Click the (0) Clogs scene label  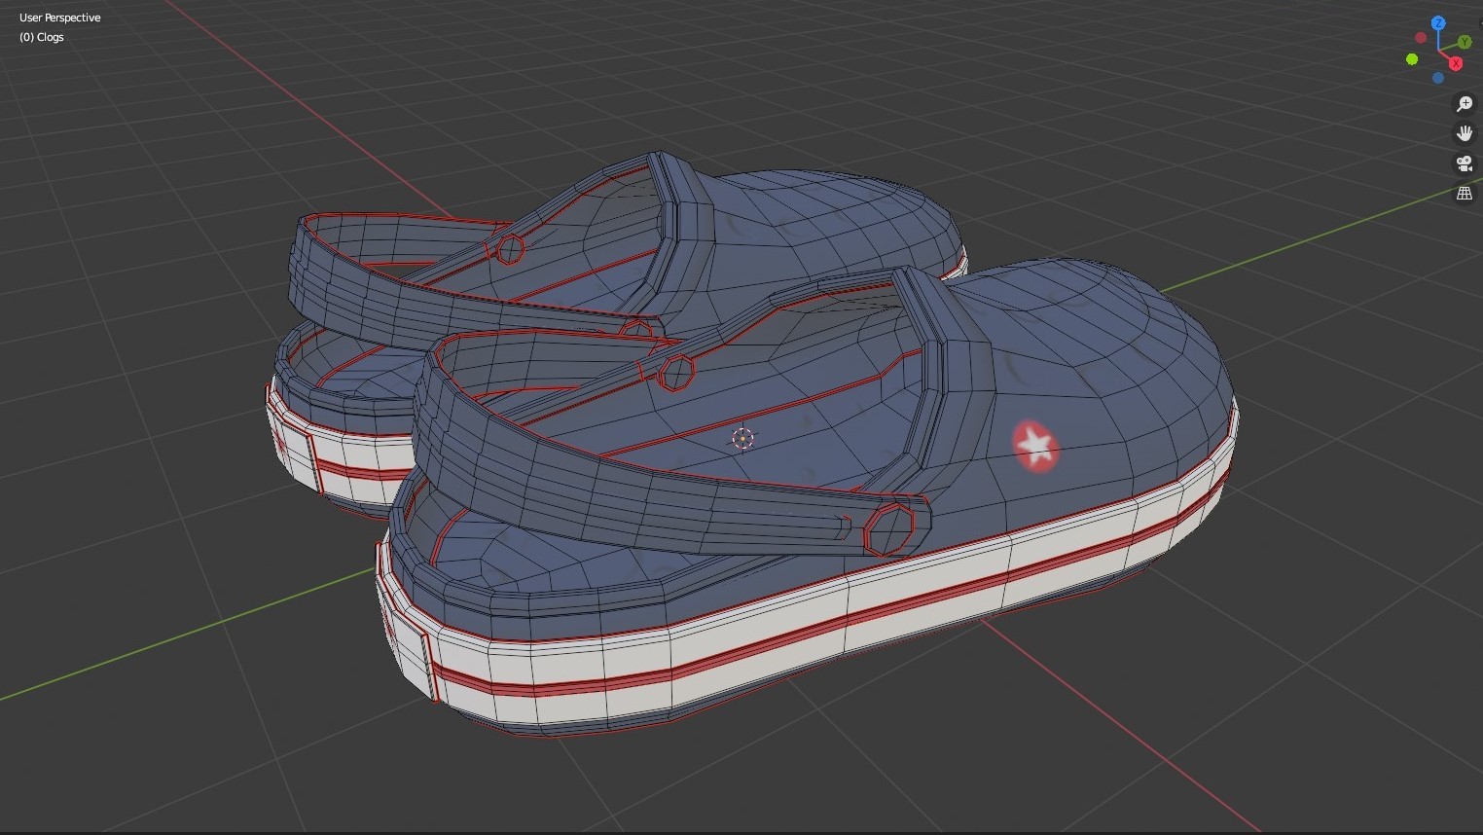coord(41,37)
